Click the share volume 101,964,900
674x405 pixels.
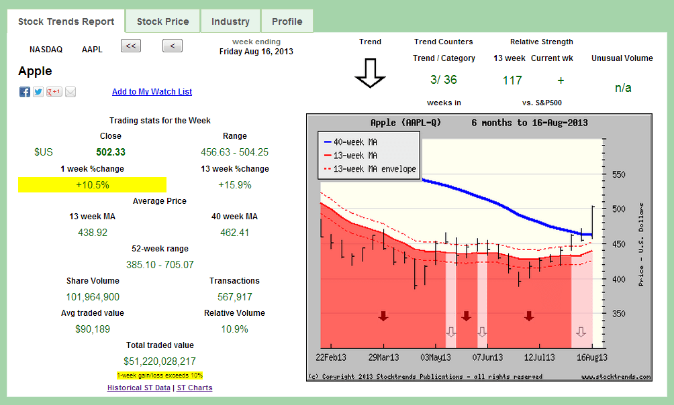coord(93,297)
